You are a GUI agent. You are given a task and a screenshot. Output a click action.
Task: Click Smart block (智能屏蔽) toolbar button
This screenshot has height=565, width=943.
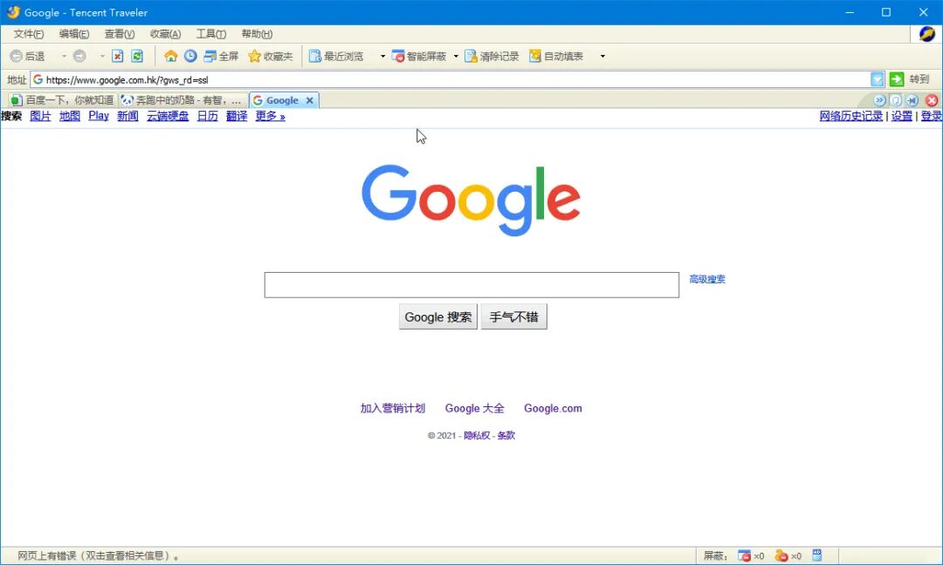pyautogui.click(x=419, y=56)
